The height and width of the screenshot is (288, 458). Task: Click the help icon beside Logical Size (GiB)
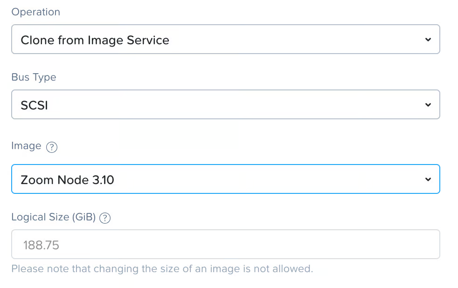[105, 218]
